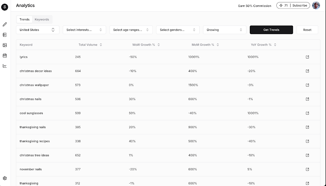
Task: Click the thanksgiving recipes keyword
Action: click(x=35, y=141)
